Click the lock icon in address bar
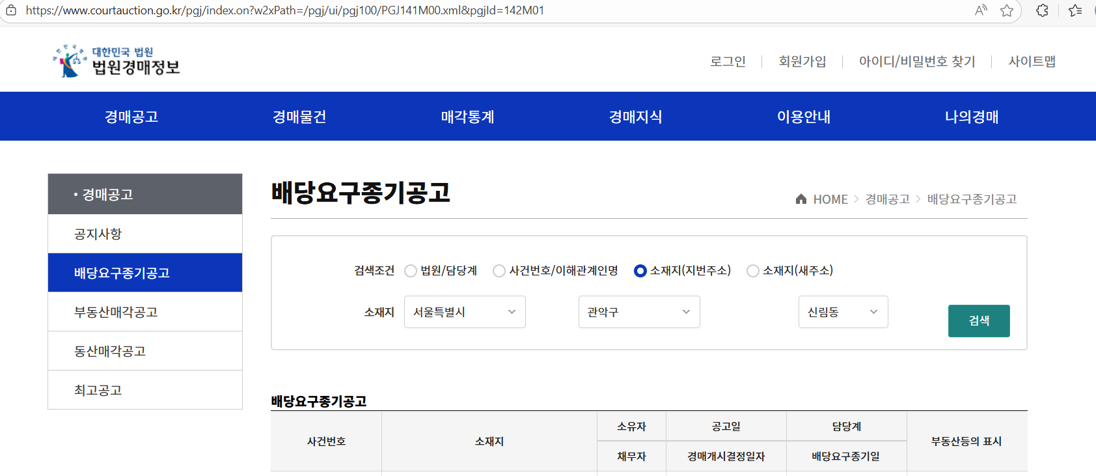The image size is (1096, 476). 11,10
